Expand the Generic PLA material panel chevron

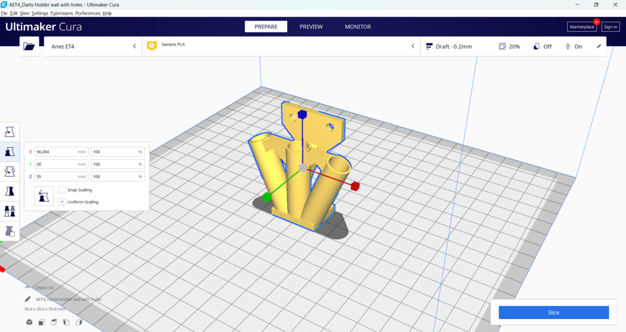coord(413,46)
